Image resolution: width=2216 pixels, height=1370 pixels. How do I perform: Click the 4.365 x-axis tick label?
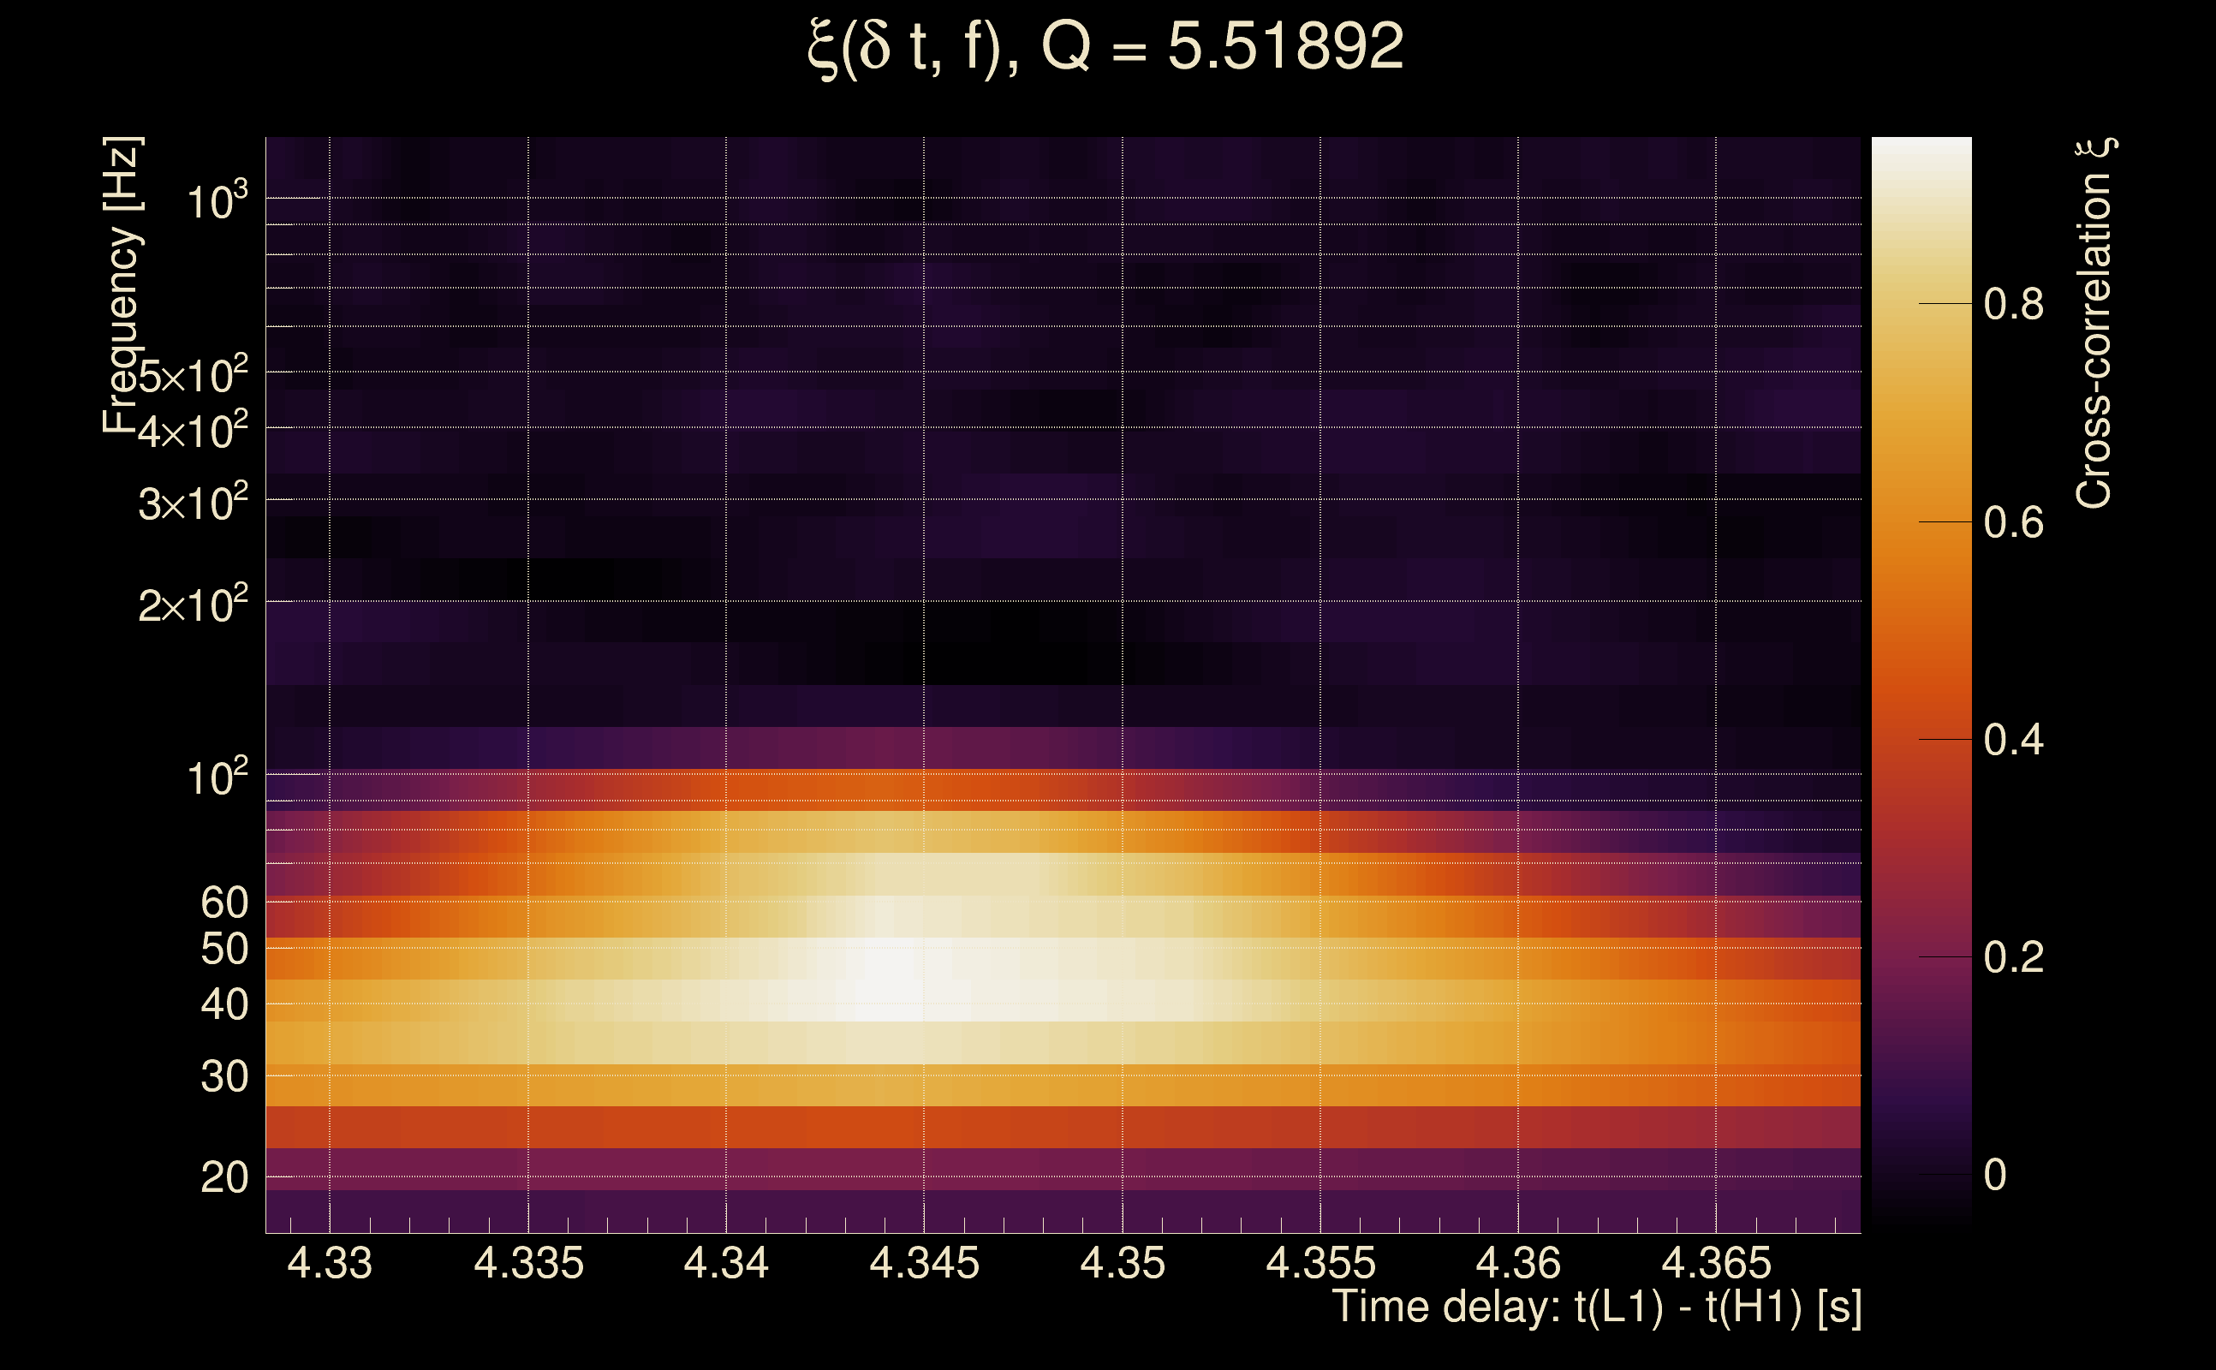pyautogui.click(x=1715, y=1263)
